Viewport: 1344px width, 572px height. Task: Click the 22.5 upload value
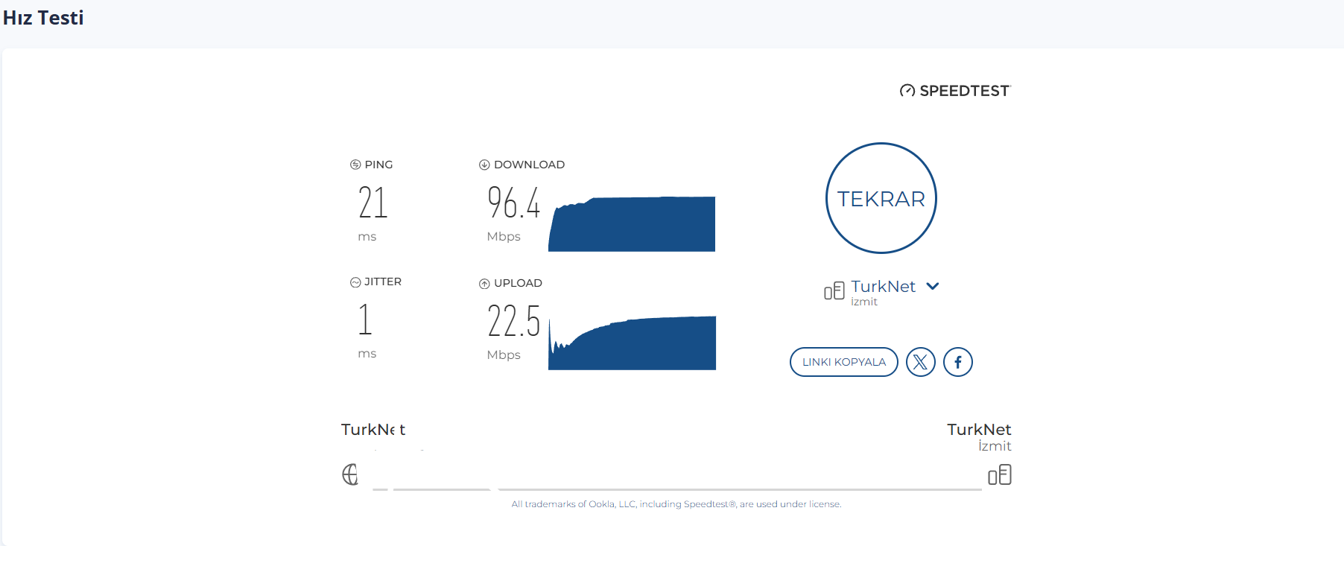pyautogui.click(x=513, y=321)
